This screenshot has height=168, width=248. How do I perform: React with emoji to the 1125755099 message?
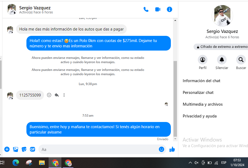click(49, 95)
